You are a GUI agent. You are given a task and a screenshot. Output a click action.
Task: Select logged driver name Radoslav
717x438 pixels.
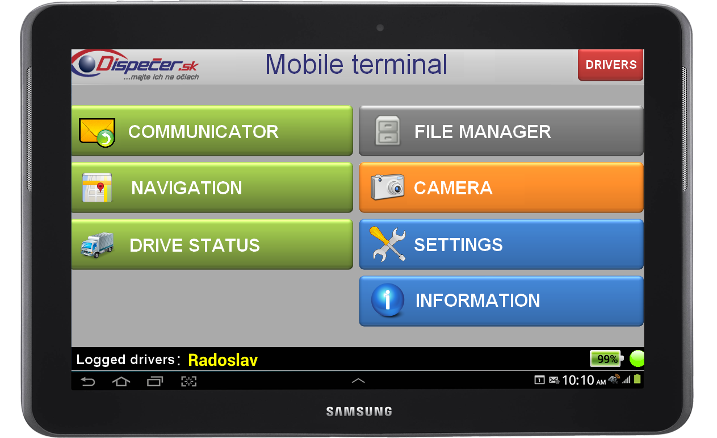[x=223, y=360]
